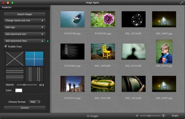Choose the horizontal lines watermark pattern
Image resolution: width=185 pixels, height=119 pixels.
[15, 74]
